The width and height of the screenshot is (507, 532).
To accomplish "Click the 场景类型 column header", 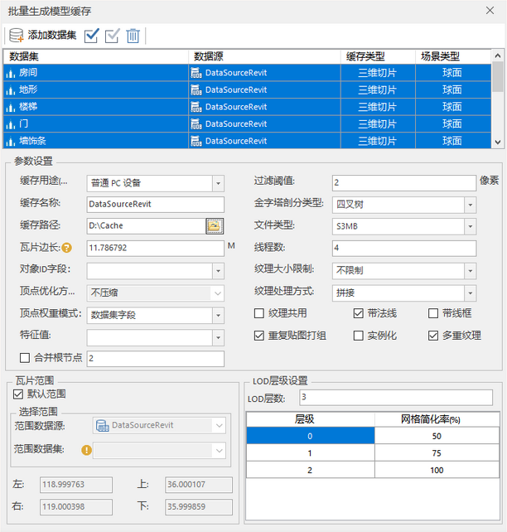I will [453, 56].
